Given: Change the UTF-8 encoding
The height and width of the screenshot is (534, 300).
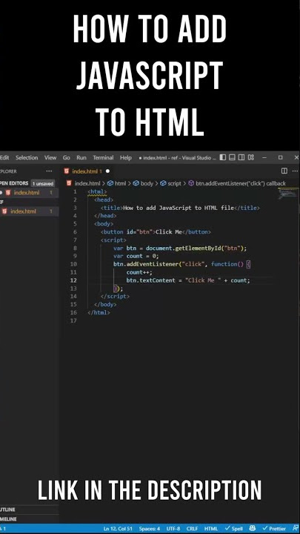Looking at the screenshot, I should pyautogui.click(x=173, y=529).
